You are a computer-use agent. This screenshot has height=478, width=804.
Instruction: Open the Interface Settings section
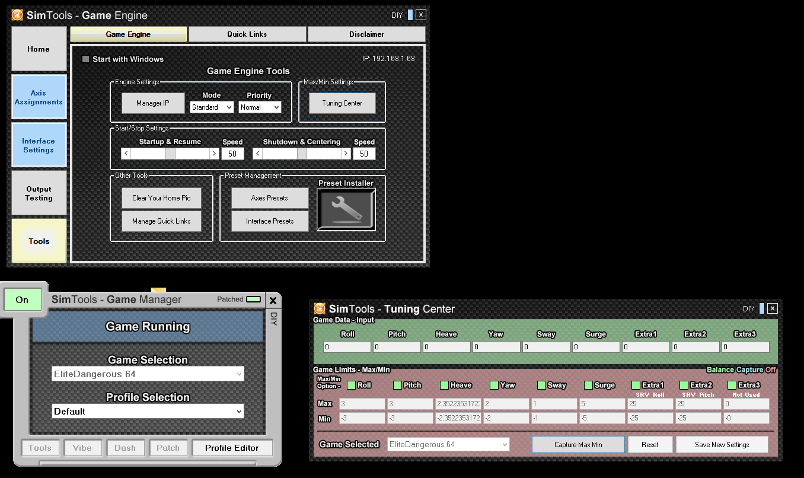pyautogui.click(x=39, y=145)
